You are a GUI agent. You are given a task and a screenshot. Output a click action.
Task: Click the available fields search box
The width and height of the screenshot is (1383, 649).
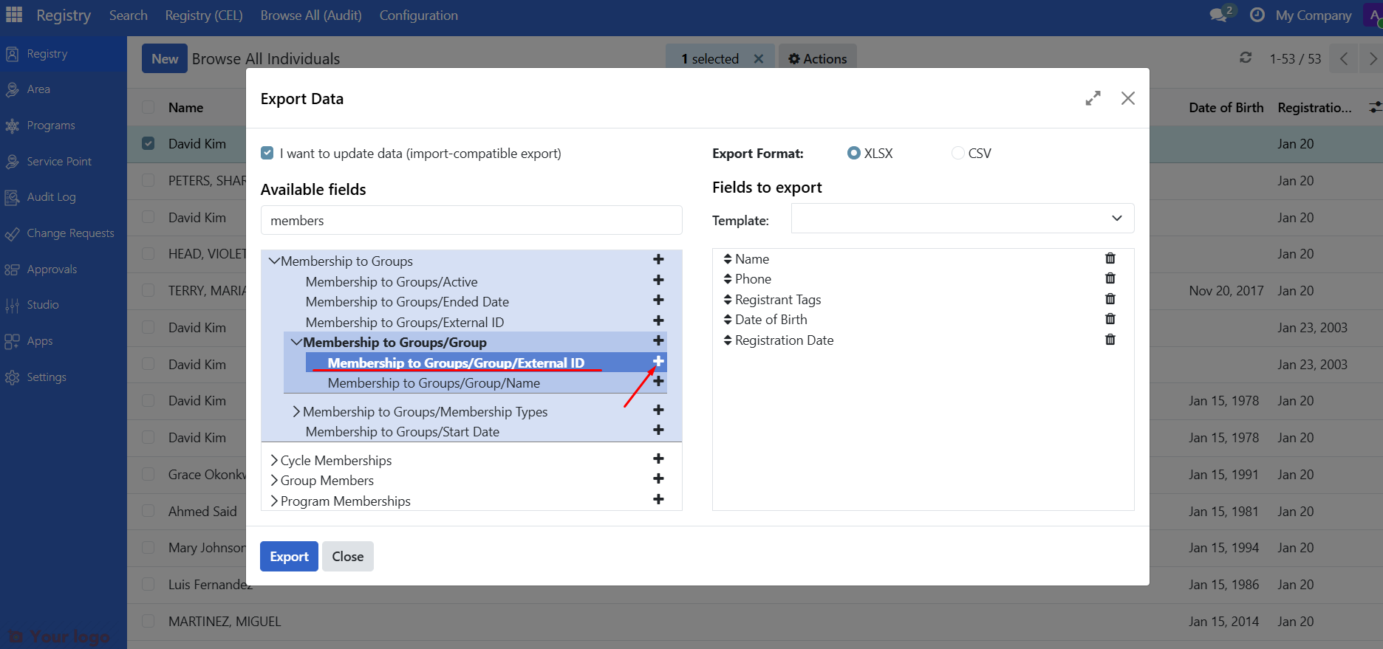(x=471, y=220)
